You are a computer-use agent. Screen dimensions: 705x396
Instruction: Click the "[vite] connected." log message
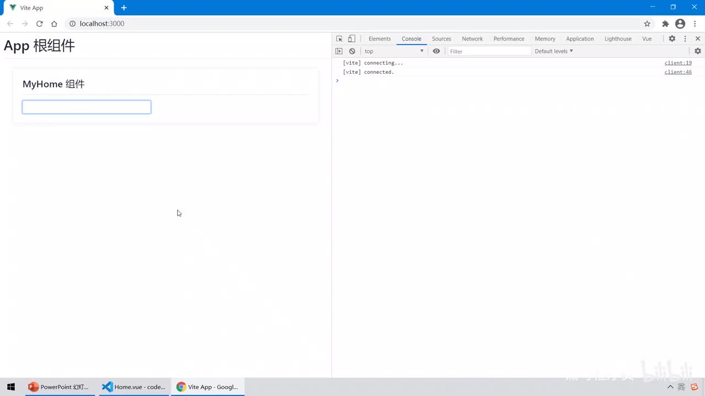tap(368, 72)
